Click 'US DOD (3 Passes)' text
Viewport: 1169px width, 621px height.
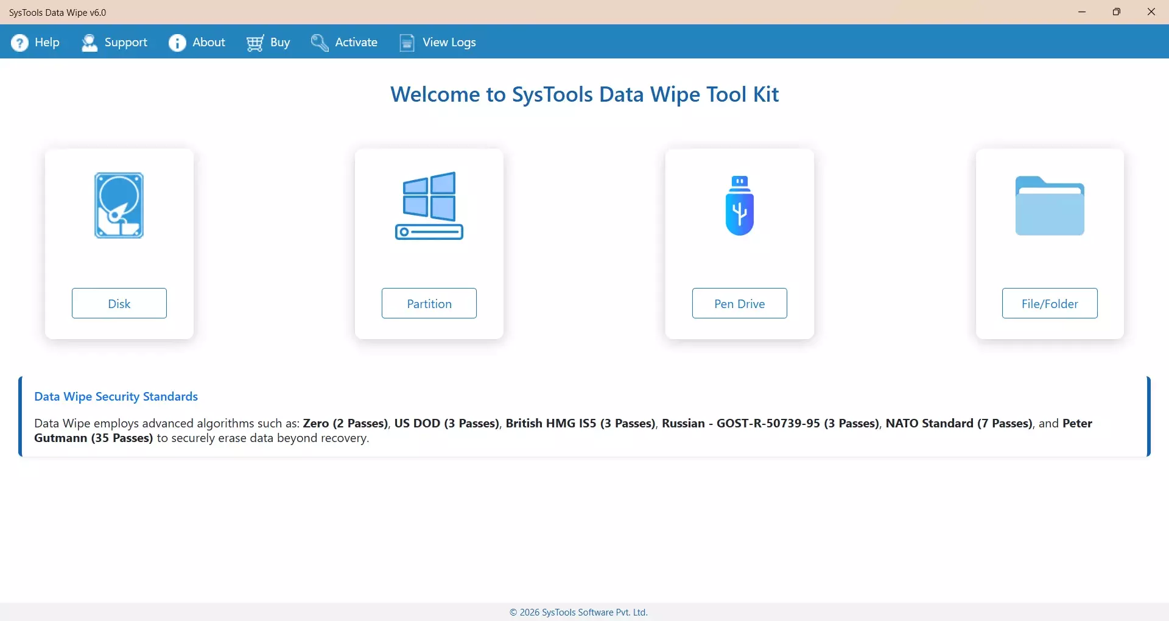447,423
